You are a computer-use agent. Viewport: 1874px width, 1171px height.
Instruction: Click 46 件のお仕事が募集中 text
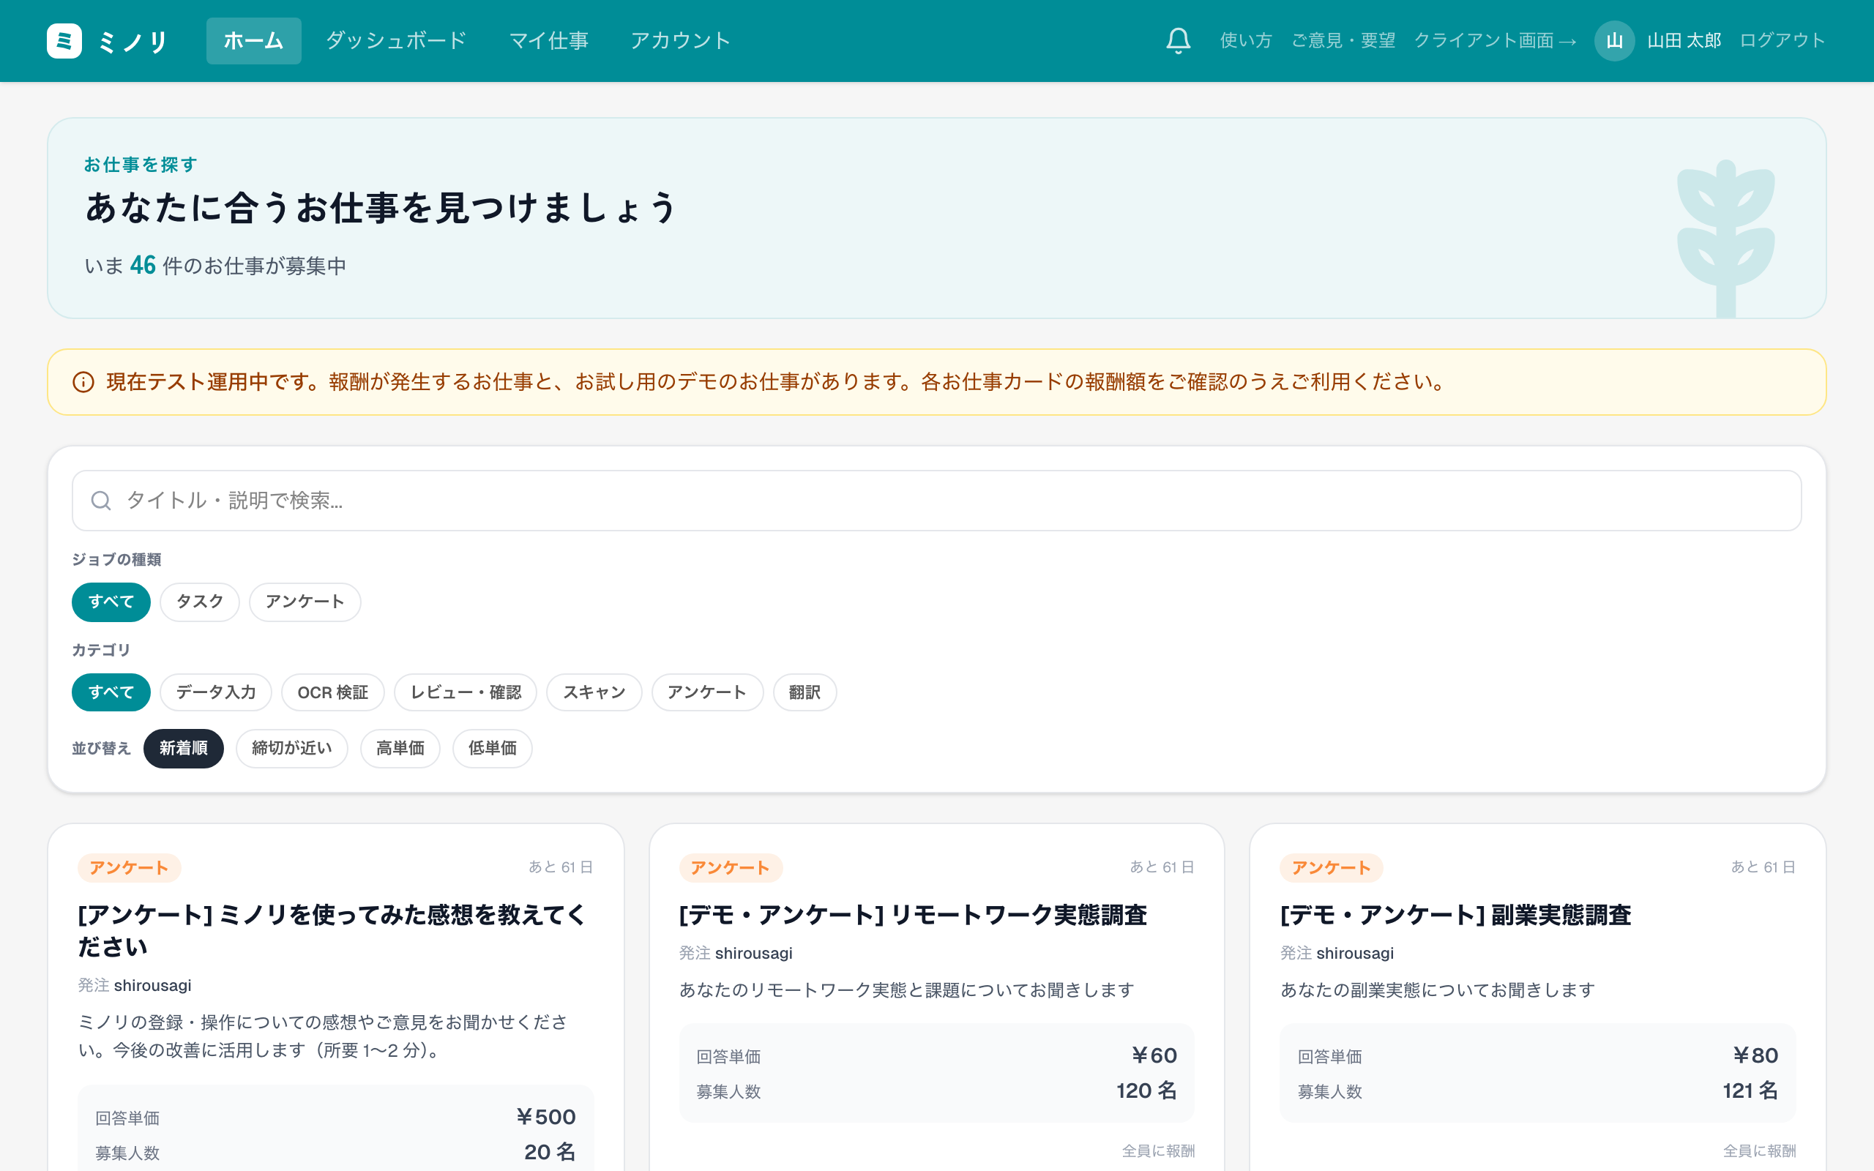pyautogui.click(x=238, y=266)
